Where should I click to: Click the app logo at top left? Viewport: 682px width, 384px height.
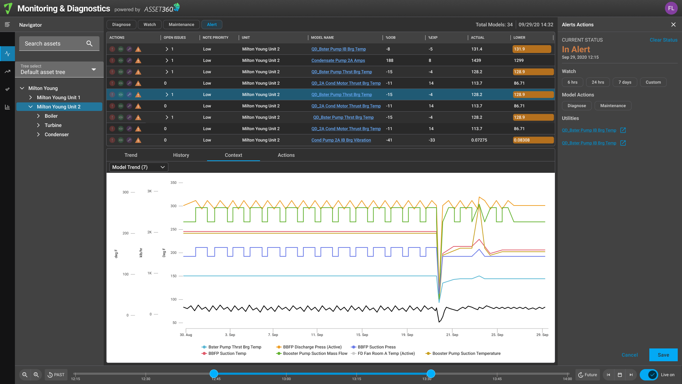pyautogui.click(x=8, y=8)
